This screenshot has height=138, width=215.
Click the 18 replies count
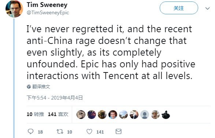click(x=40, y=132)
